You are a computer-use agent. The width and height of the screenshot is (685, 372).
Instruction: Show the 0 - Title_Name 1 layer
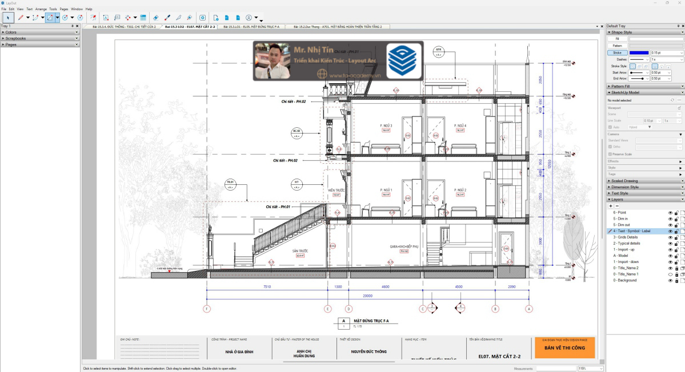670,274
